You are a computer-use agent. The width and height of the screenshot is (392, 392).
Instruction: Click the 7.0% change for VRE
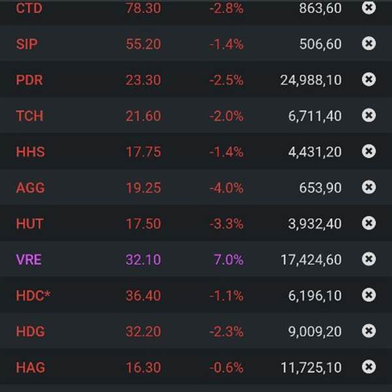(x=229, y=259)
